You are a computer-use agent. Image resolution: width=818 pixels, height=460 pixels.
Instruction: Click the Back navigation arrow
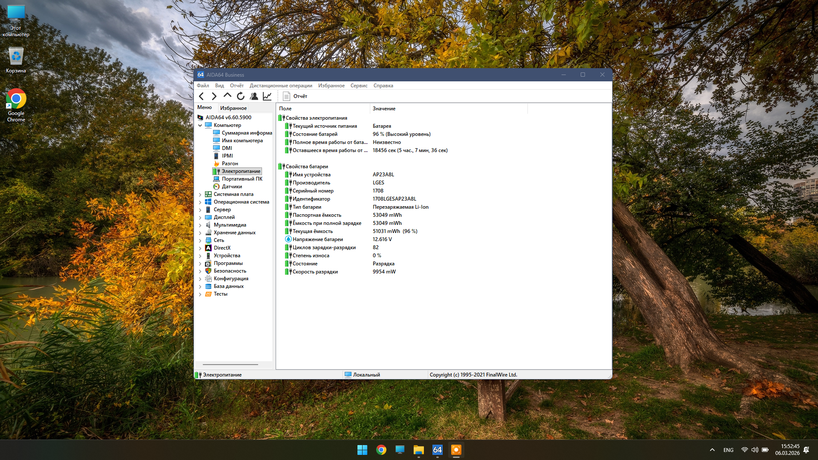[x=202, y=96]
